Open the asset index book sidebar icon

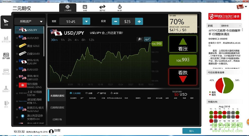(6, 56)
